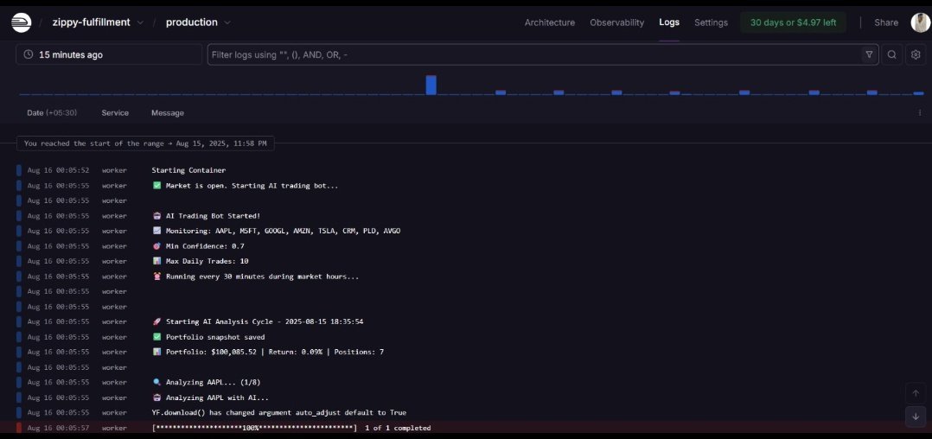Click the 'Analyzing AAPL with AI...' log line

coord(466,398)
